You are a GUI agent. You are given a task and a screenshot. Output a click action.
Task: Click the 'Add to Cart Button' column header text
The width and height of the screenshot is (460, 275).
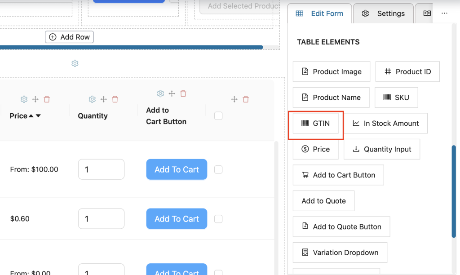coord(166,116)
